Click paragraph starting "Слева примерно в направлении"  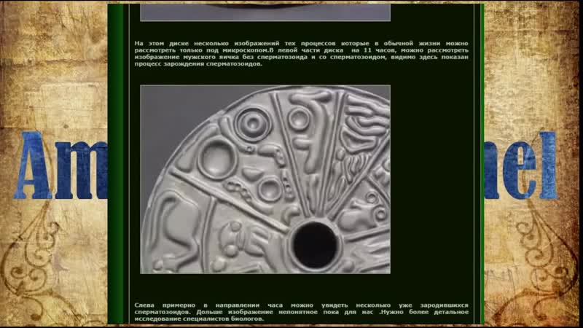[301, 312]
